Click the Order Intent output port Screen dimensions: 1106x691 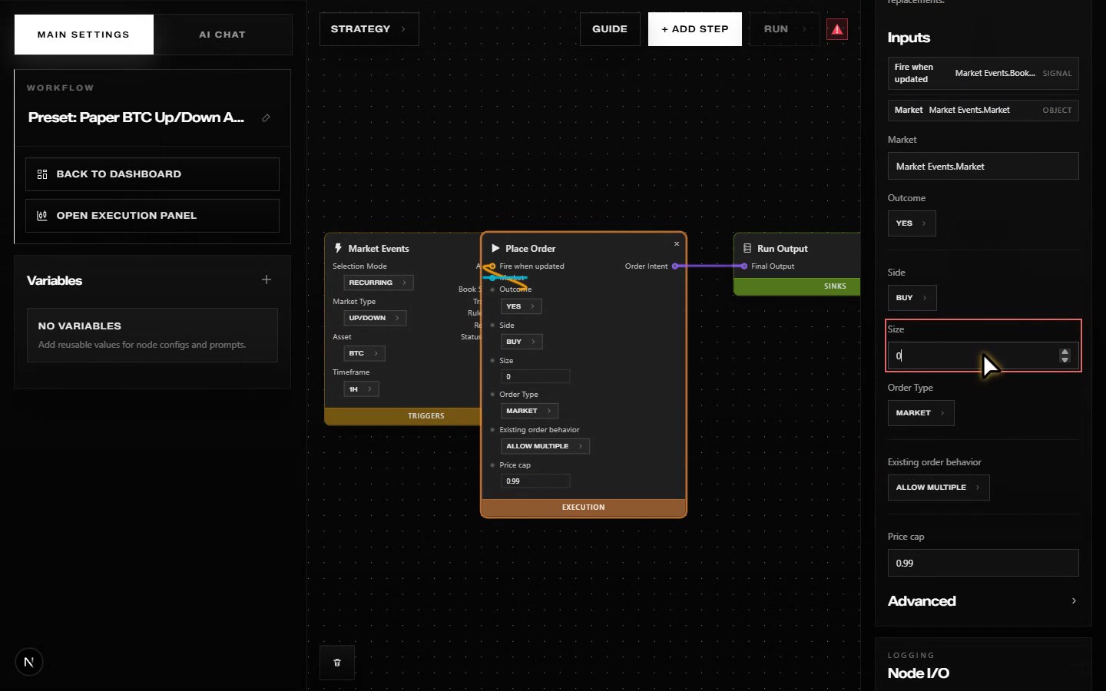[675, 266]
